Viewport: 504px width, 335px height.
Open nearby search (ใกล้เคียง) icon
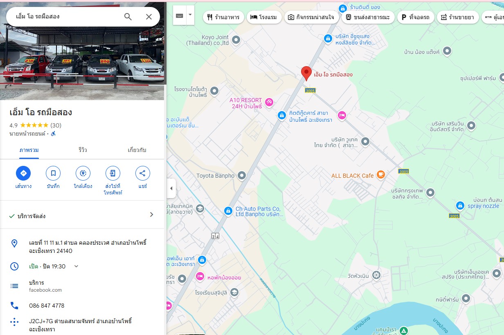83,173
